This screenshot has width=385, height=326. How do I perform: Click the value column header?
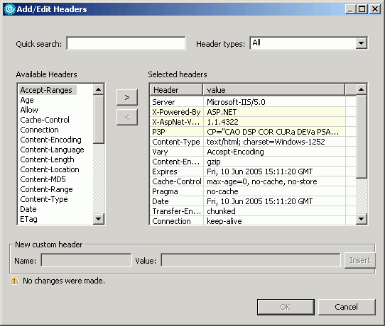click(273, 90)
